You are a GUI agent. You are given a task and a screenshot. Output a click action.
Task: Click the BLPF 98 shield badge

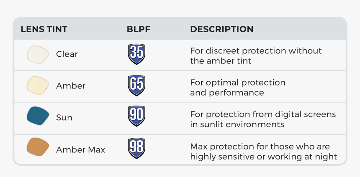(x=136, y=148)
